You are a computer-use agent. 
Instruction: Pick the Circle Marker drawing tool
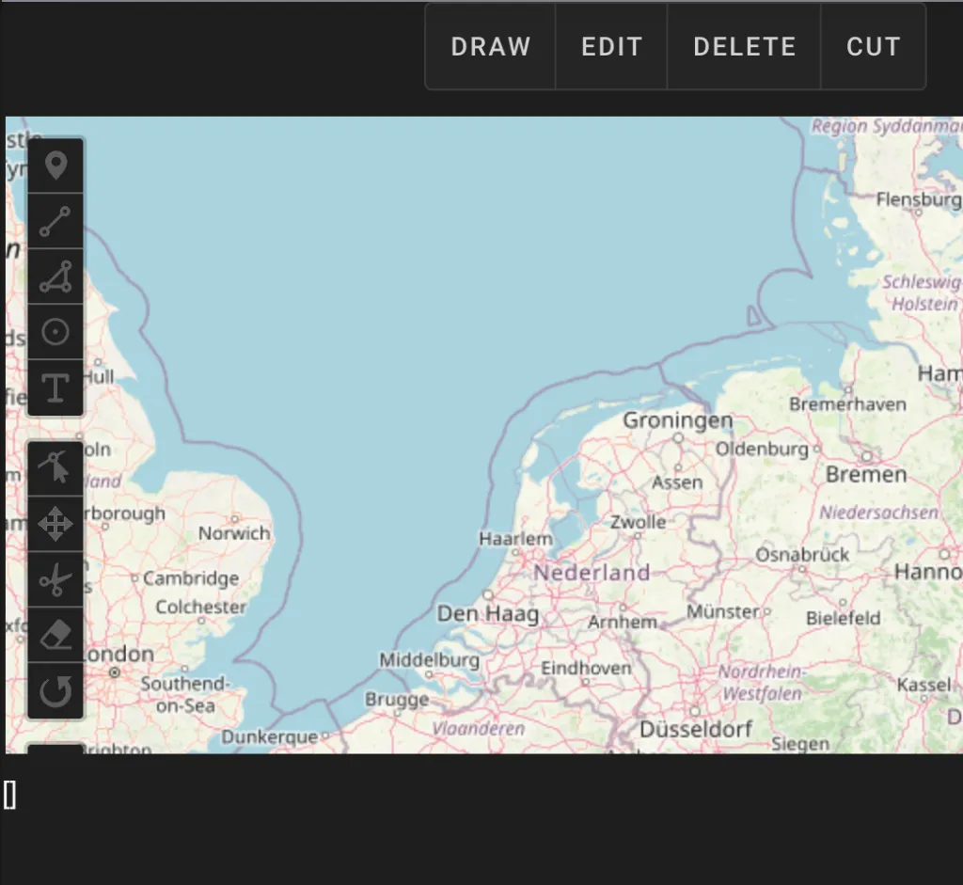pyautogui.click(x=55, y=332)
